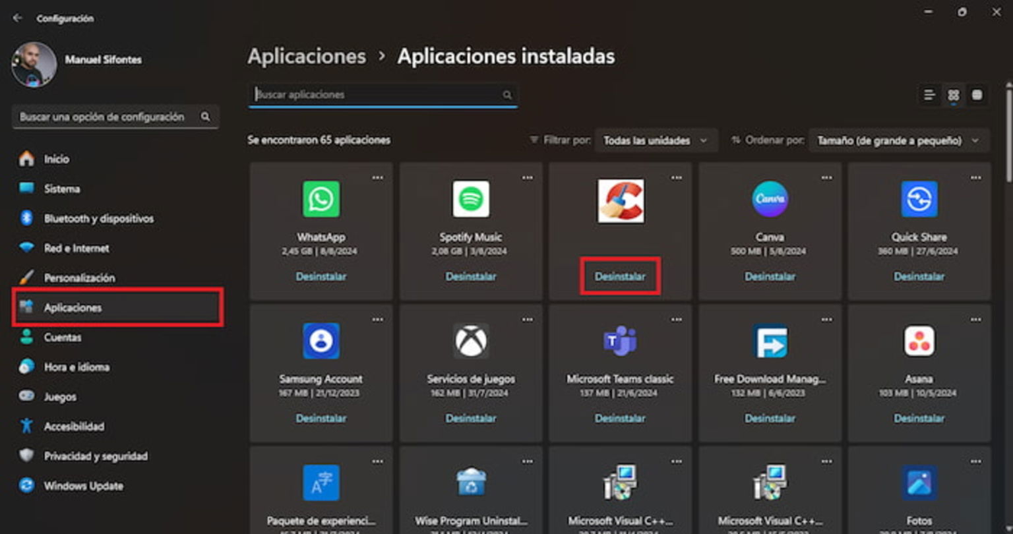Open the Tamaño sort order dropdown
Viewport: 1013px width, 534px height.
899,140
